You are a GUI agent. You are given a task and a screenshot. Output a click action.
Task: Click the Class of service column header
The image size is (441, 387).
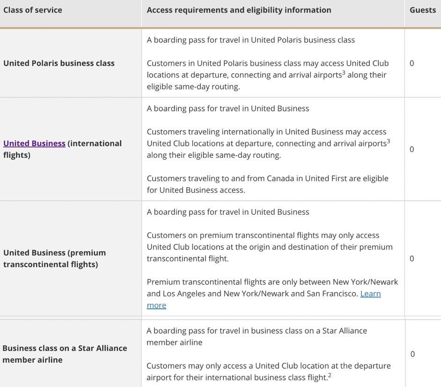coord(32,10)
